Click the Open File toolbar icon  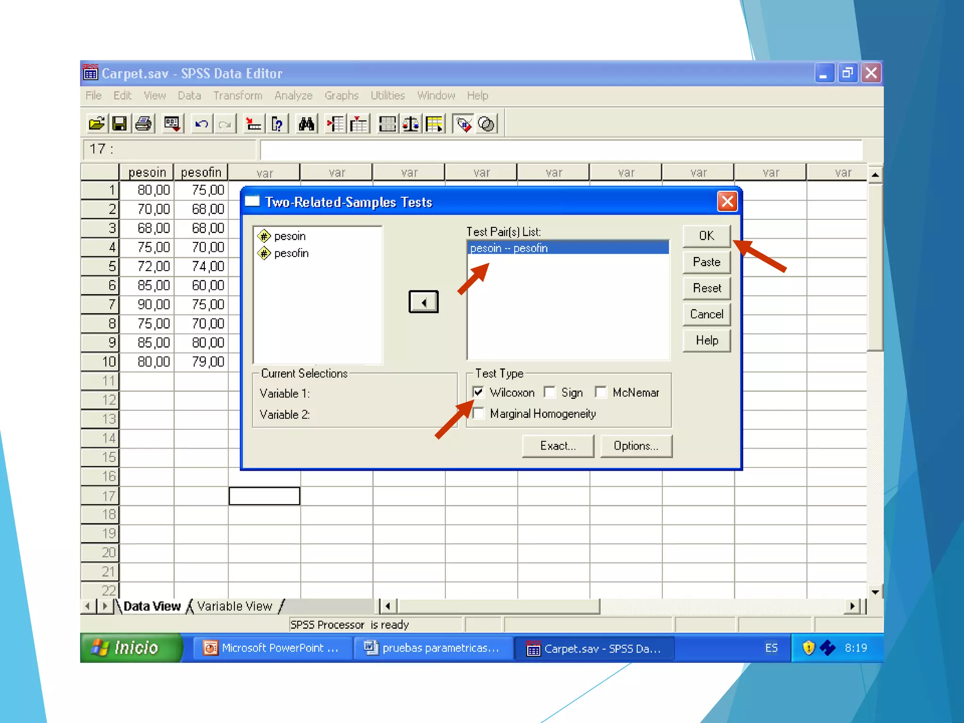tap(96, 124)
